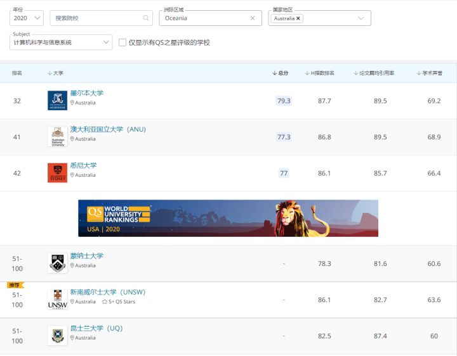Click the Sydney university red logo

pos(57,173)
